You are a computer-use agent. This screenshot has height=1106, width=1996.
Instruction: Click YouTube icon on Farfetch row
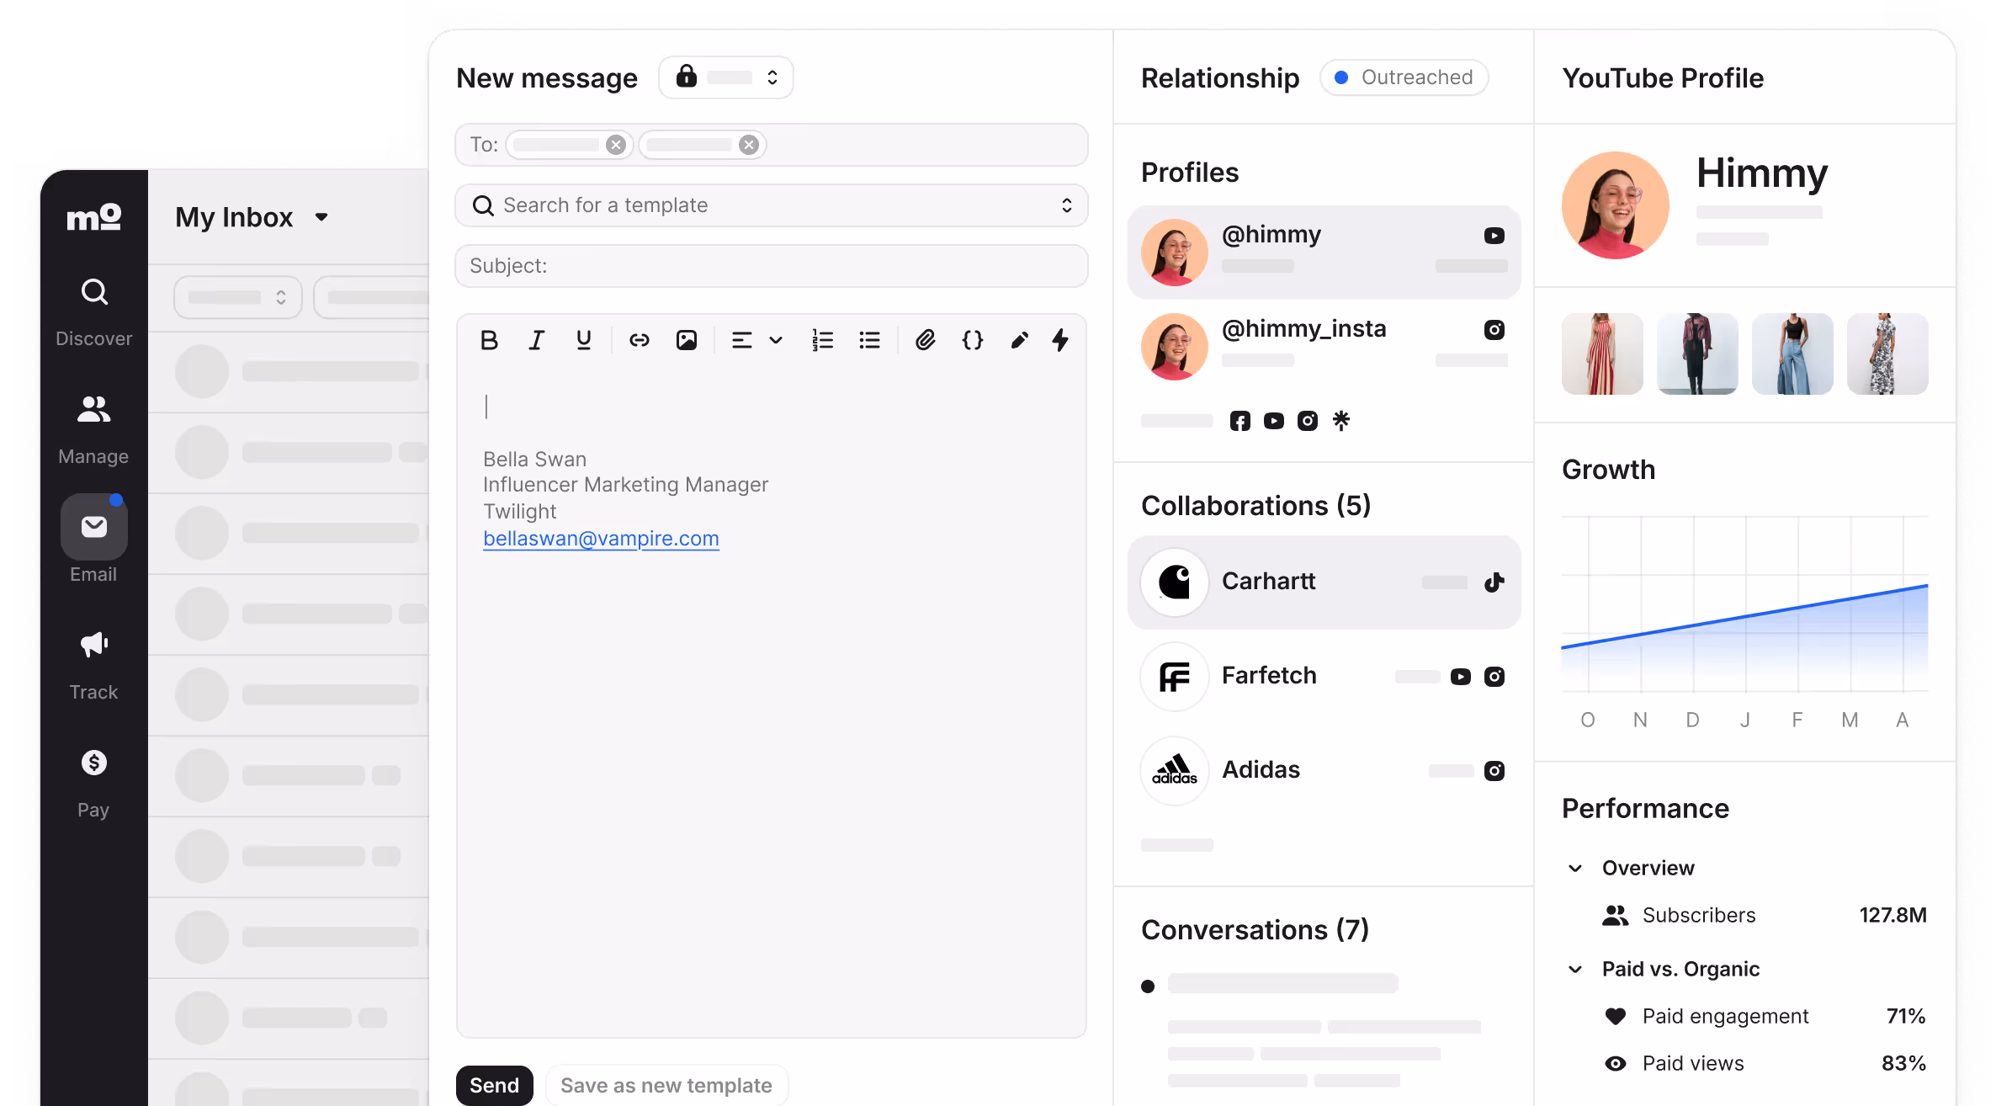(1461, 677)
